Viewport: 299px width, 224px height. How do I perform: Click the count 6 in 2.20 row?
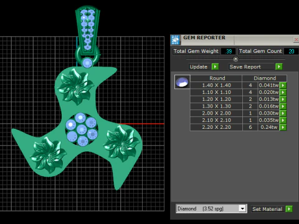point(250,127)
